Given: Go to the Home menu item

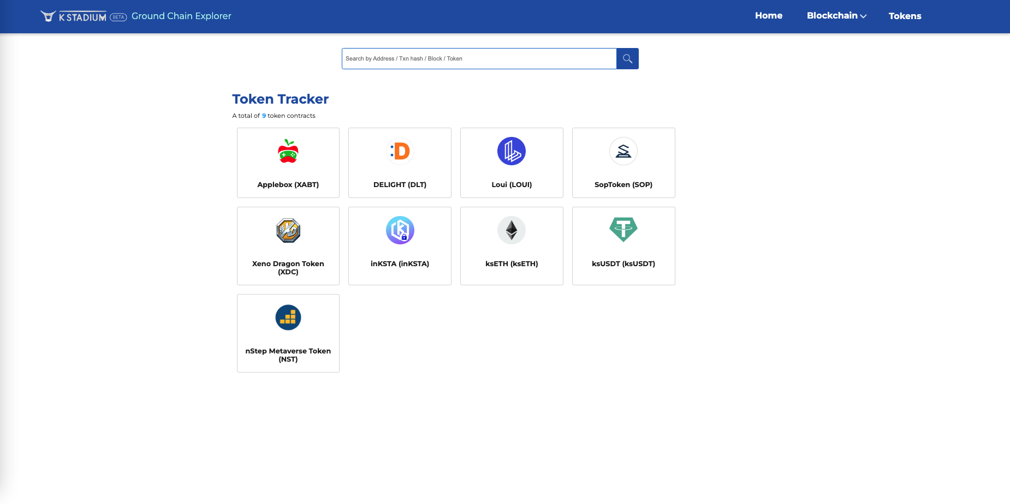Looking at the screenshot, I should tap(769, 16).
